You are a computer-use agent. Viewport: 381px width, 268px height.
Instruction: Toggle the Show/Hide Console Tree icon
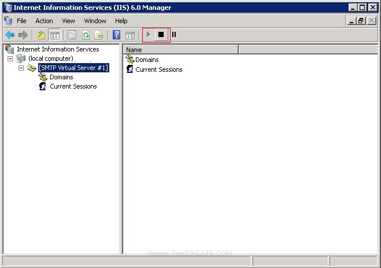click(54, 35)
